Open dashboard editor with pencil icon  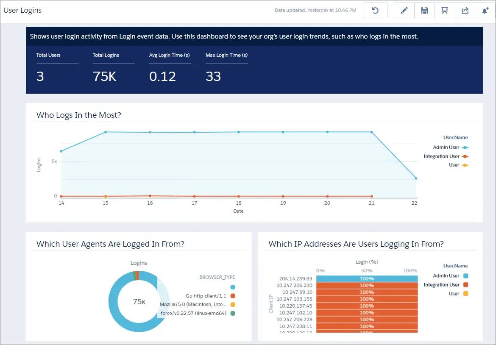point(404,11)
